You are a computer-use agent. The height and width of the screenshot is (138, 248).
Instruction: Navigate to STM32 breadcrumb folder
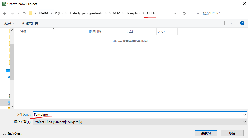(x=114, y=13)
